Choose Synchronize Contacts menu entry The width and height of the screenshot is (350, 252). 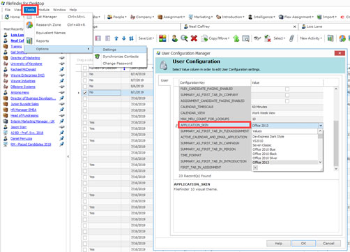[120, 57]
